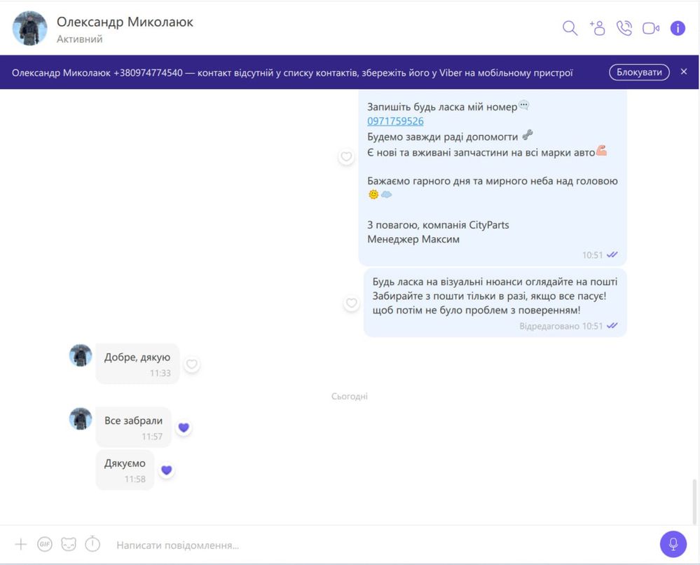The height and width of the screenshot is (565, 700).
Task: Open phone number link 0971759526
Action: (x=395, y=121)
